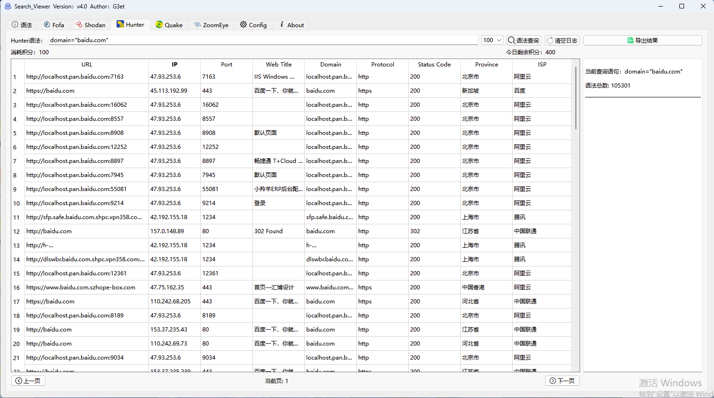This screenshot has height=398, width=714.
Task: Click the Protocol column header
Action: pyautogui.click(x=383, y=65)
